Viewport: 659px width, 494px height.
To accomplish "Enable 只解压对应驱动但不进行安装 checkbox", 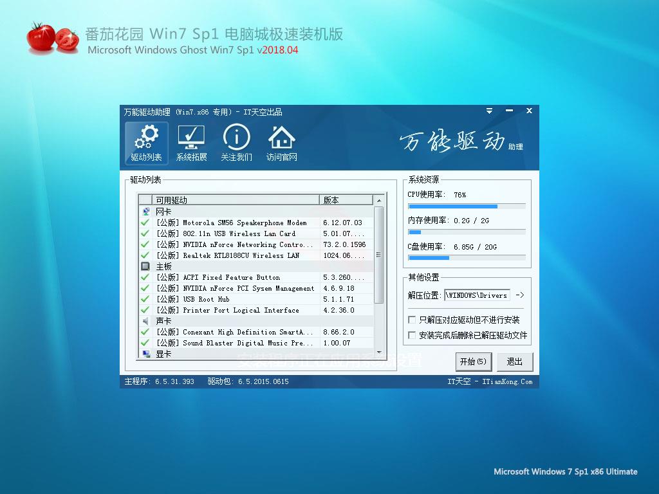I will coord(413,320).
